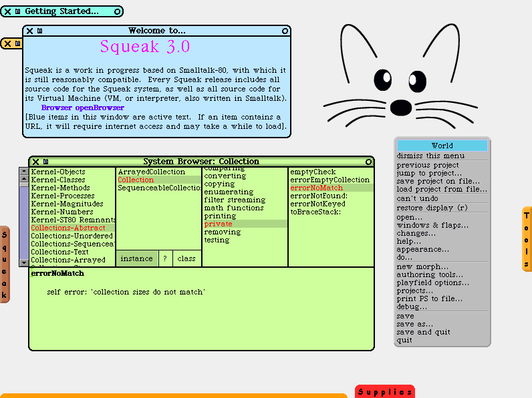Select errorEmptyCollection method
Screen dimensions: 532x398
click(329, 180)
